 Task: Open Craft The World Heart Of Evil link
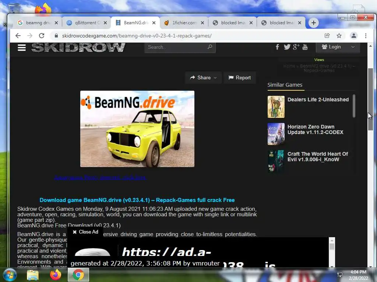click(318, 156)
